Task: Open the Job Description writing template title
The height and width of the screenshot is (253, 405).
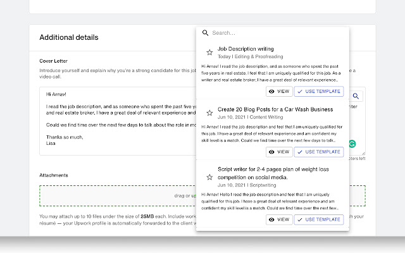Action: 246,49
